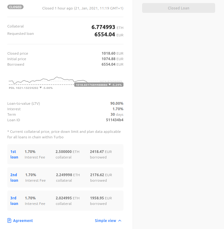The image size is (224, 229).
Task: Select the 2nd loan label
Action: coord(14,177)
